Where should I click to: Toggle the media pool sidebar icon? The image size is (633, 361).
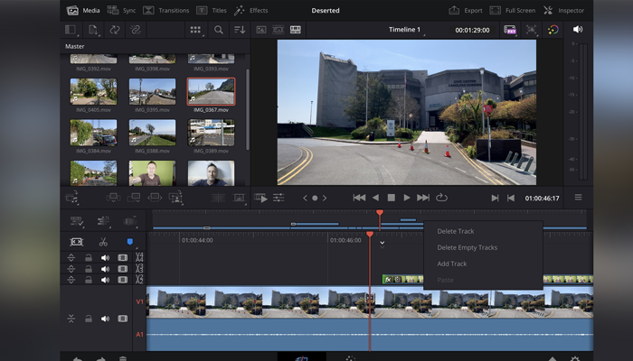(71, 30)
